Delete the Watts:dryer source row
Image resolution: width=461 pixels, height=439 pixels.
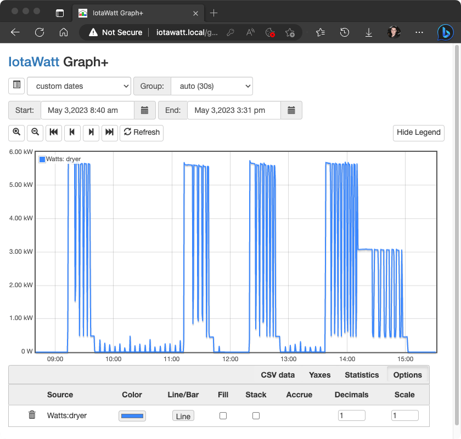(x=32, y=415)
